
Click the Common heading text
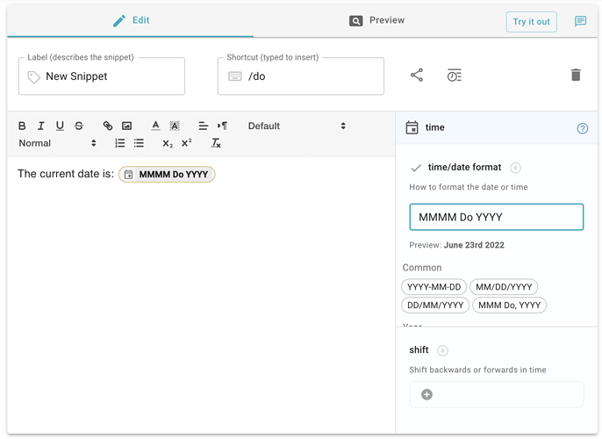(x=422, y=268)
